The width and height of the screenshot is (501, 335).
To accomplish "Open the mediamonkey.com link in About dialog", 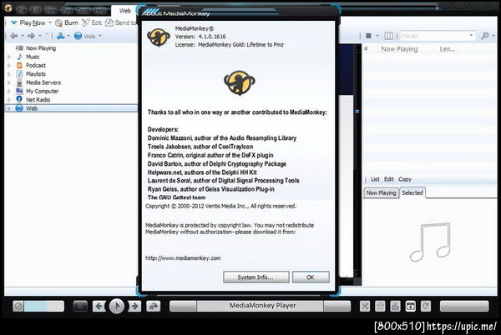I will (x=183, y=258).
